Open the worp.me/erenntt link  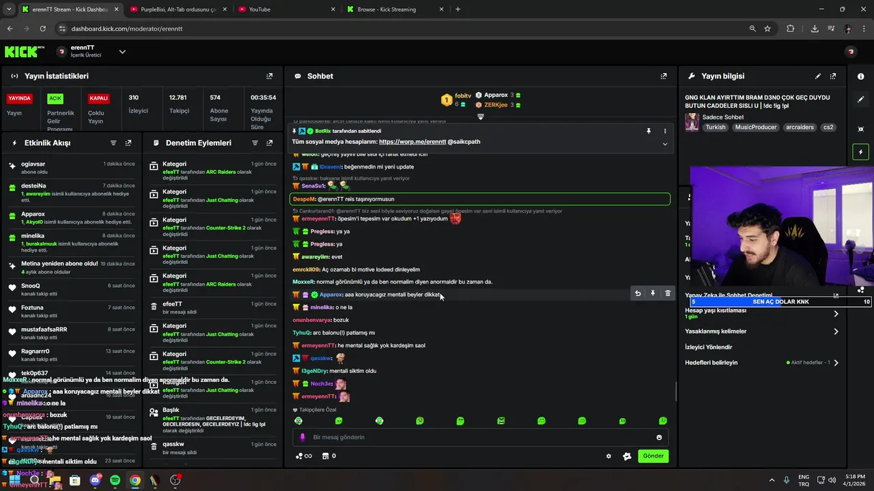(x=412, y=142)
